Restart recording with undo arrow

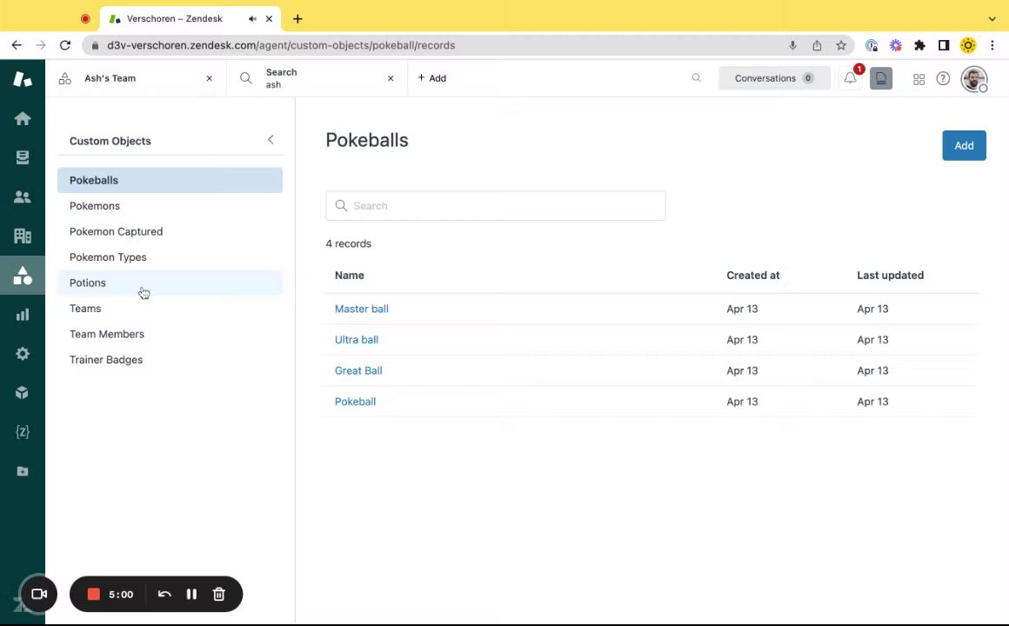coord(164,594)
